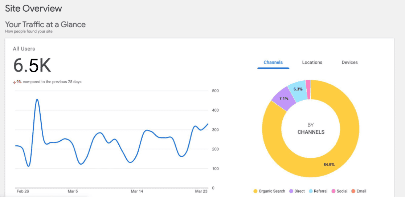Click the Email legend orange dot
This screenshot has height=197, width=405.
point(353,191)
